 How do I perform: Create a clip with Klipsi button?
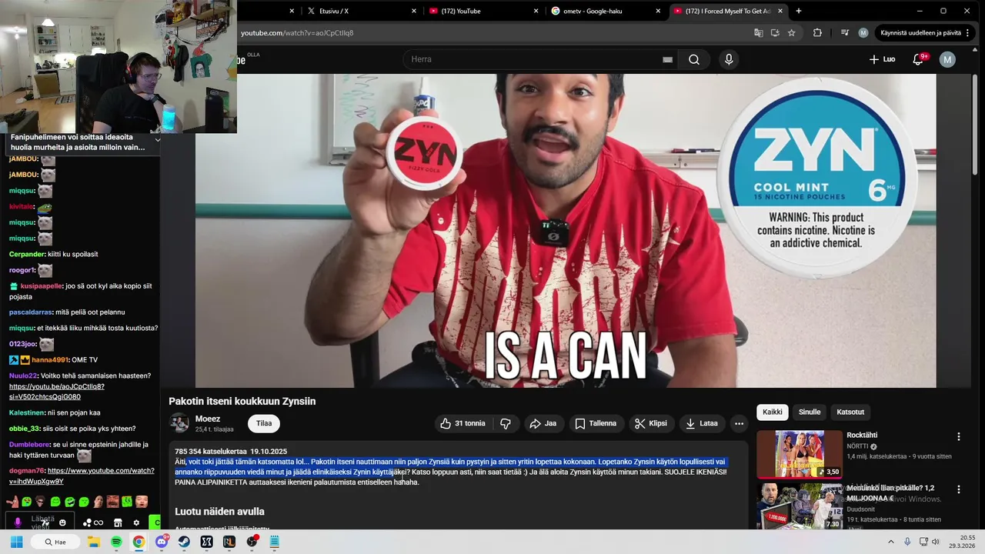tap(651, 423)
